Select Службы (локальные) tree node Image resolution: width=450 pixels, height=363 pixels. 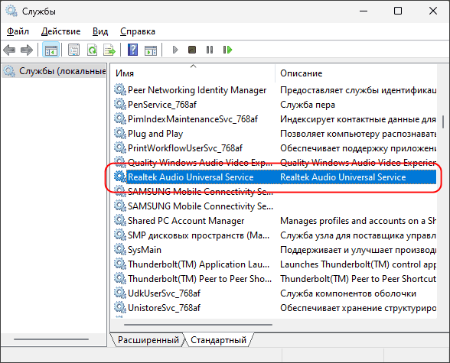pos(54,71)
